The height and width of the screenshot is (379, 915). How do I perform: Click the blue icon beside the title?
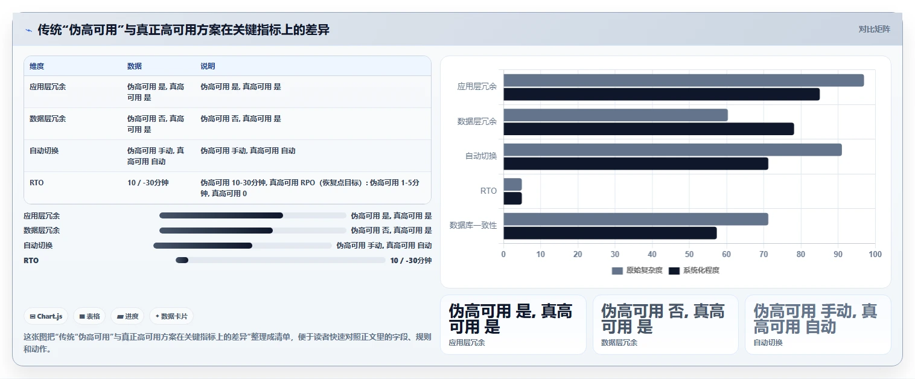click(28, 30)
